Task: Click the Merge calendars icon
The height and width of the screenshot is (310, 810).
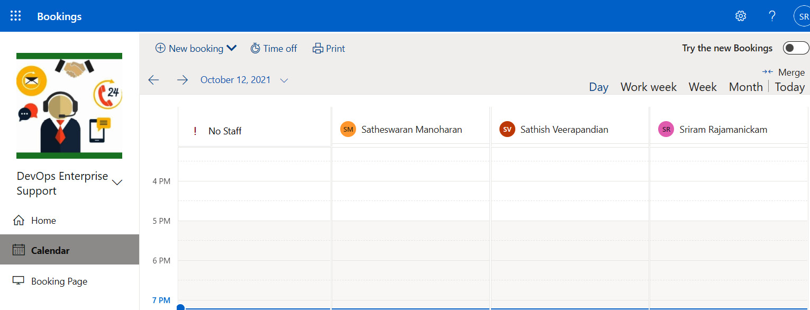Action: point(768,72)
